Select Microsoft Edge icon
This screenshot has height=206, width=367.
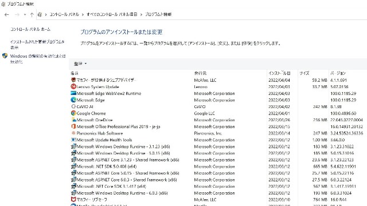[x=73, y=100]
